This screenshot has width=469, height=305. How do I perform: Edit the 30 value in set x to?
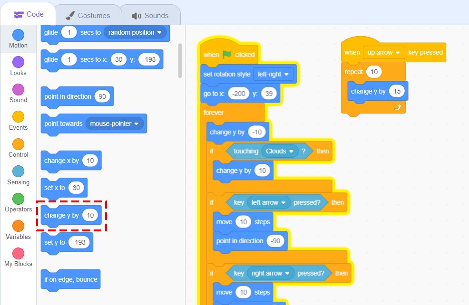coord(76,188)
